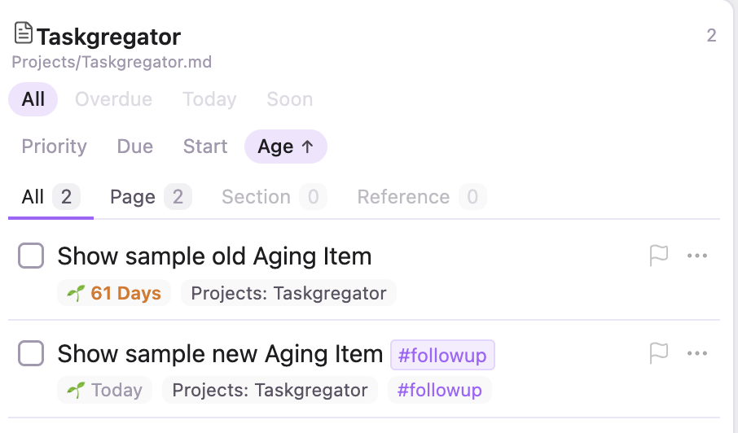Filter tasks by Overdue
Screen dimensions: 738x433
[113, 99]
